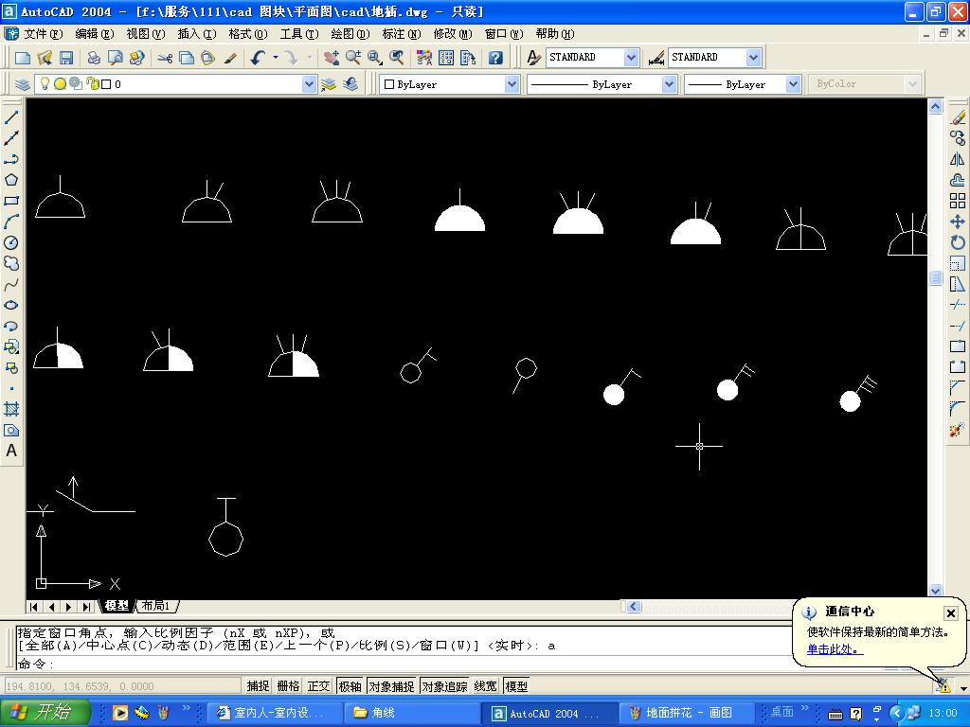Open the DesignCenter icon

(447, 58)
